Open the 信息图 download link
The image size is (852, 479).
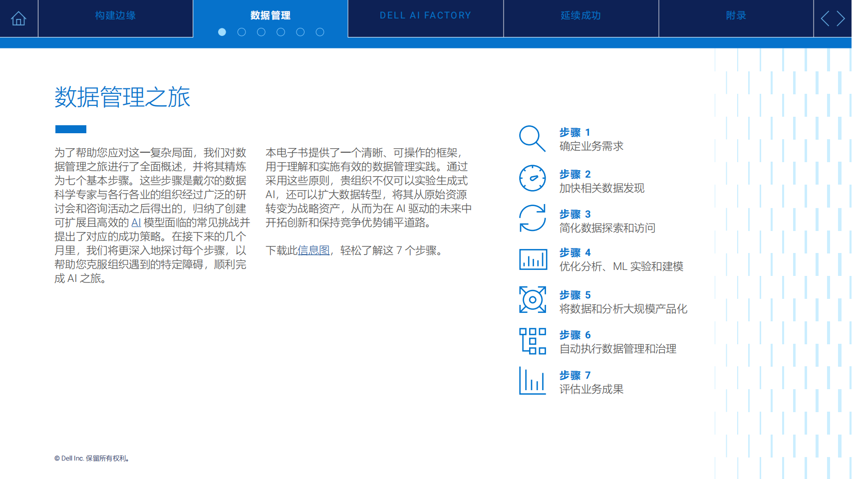point(313,250)
